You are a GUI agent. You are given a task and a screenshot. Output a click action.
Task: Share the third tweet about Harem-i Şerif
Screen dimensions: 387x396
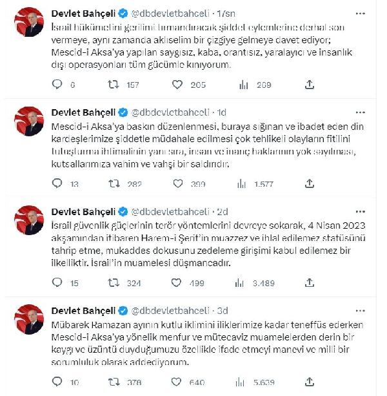(310, 282)
